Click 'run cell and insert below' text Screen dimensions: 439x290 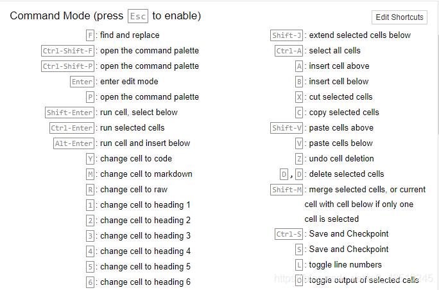[x=145, y=143]
